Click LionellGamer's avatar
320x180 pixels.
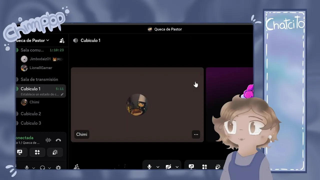point(24,68)
